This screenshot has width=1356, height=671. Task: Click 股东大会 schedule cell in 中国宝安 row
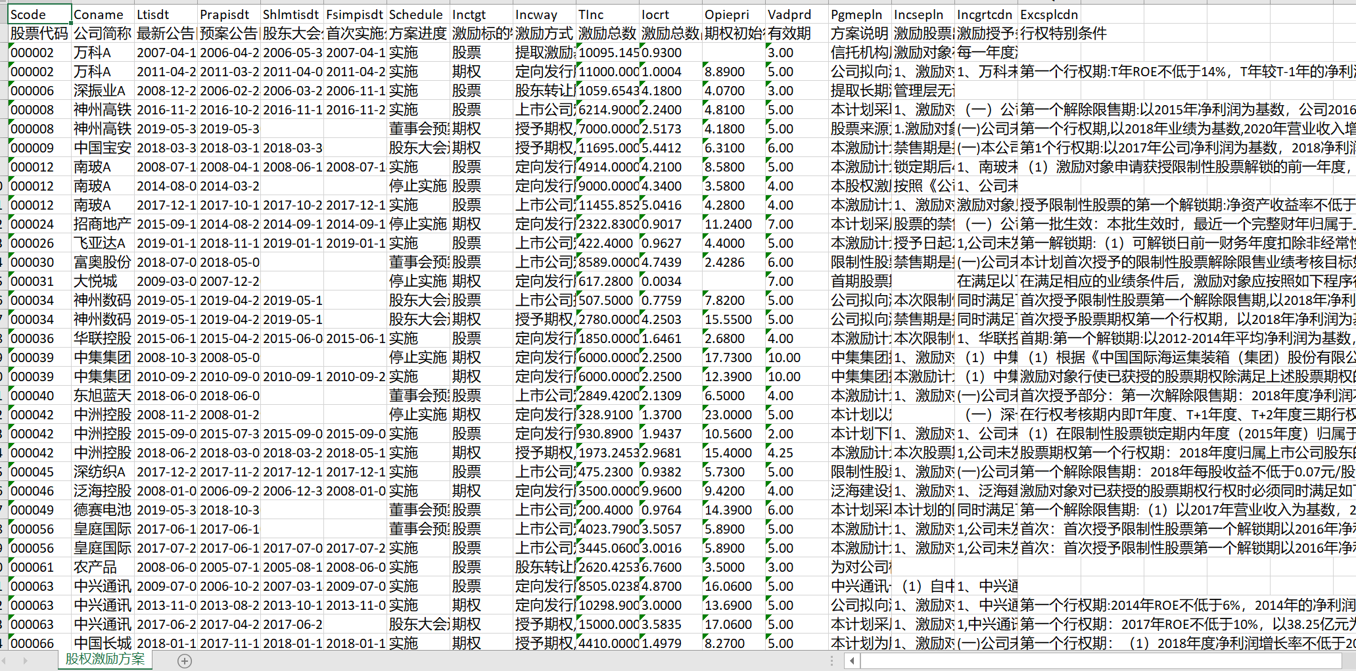click(x=418, y=148)
